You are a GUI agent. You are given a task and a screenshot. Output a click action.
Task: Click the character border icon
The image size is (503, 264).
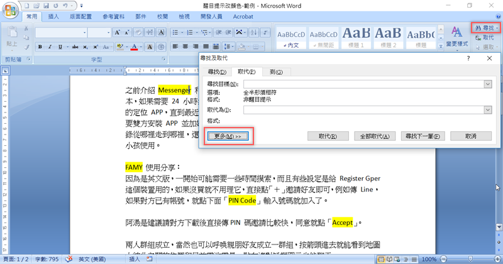[x=161, y=33]
